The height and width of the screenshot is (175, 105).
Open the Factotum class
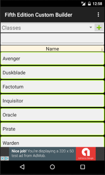tap(52, 87)
